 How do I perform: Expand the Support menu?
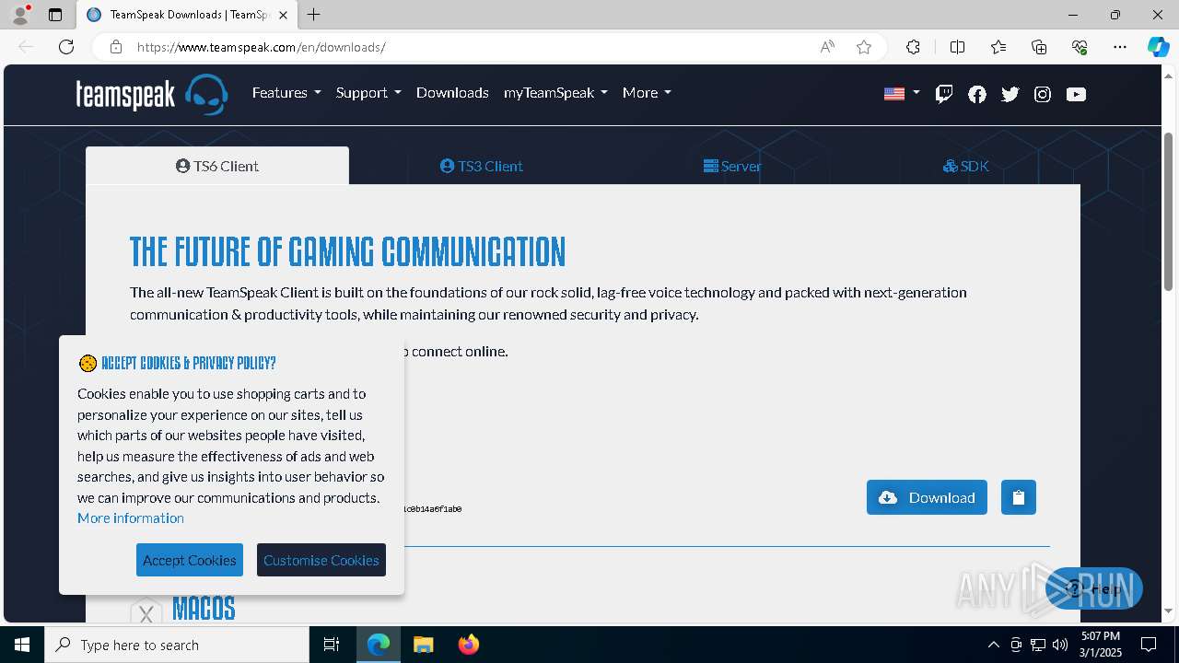coord(368,92)
